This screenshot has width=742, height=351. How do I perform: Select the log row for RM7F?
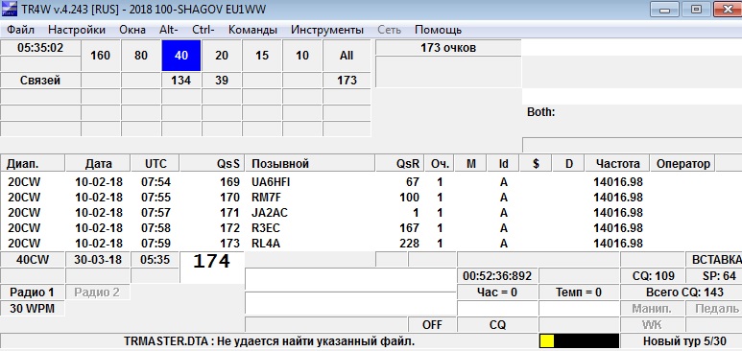click(371, 197)
